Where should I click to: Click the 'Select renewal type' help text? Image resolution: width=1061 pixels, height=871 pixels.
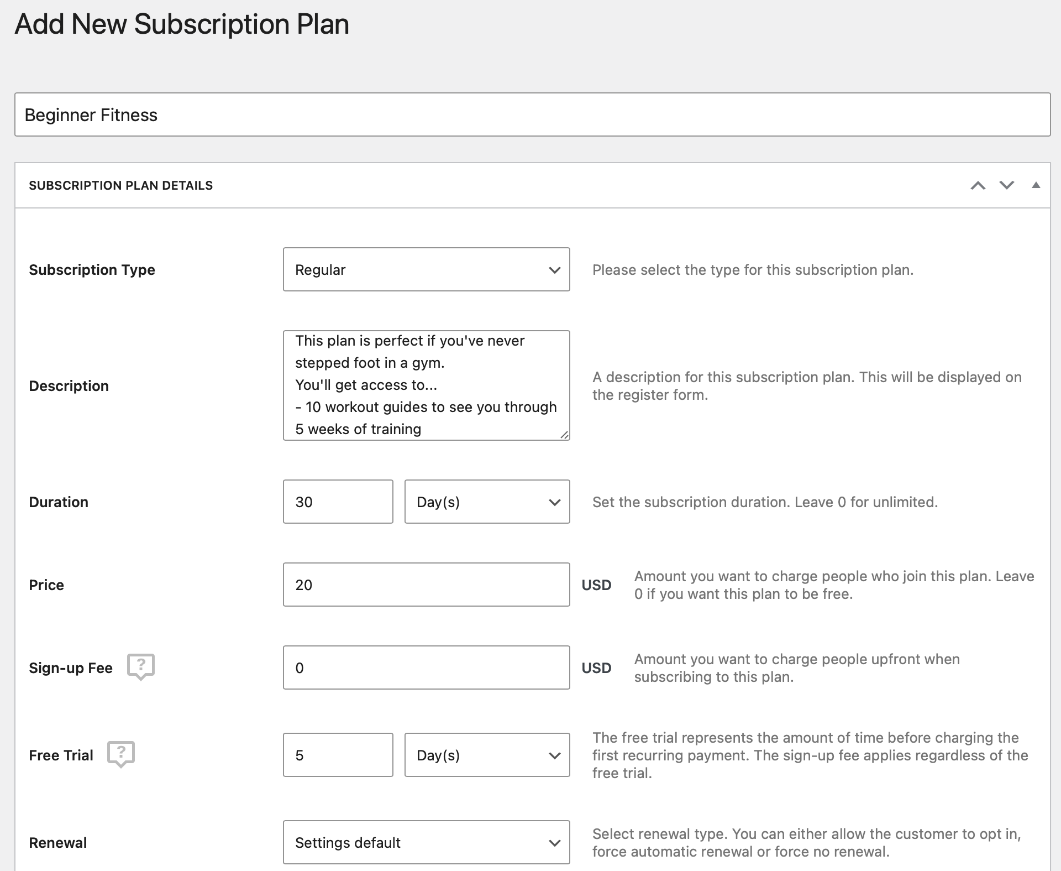(806, 843)
